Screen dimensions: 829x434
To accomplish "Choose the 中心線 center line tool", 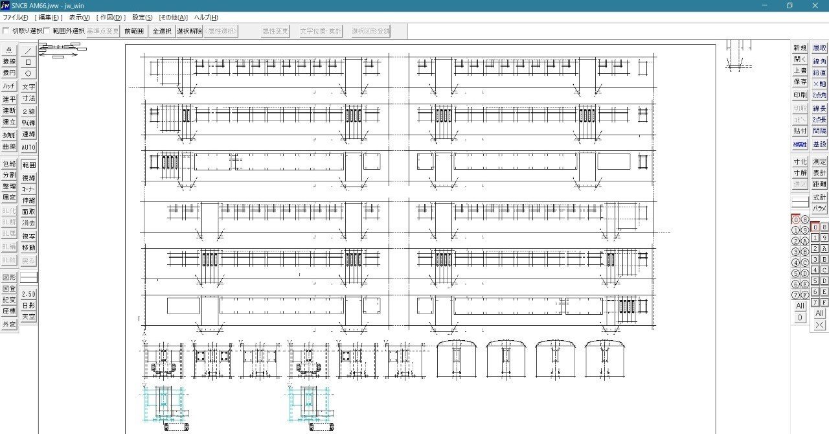I will [x=28, y=122].
